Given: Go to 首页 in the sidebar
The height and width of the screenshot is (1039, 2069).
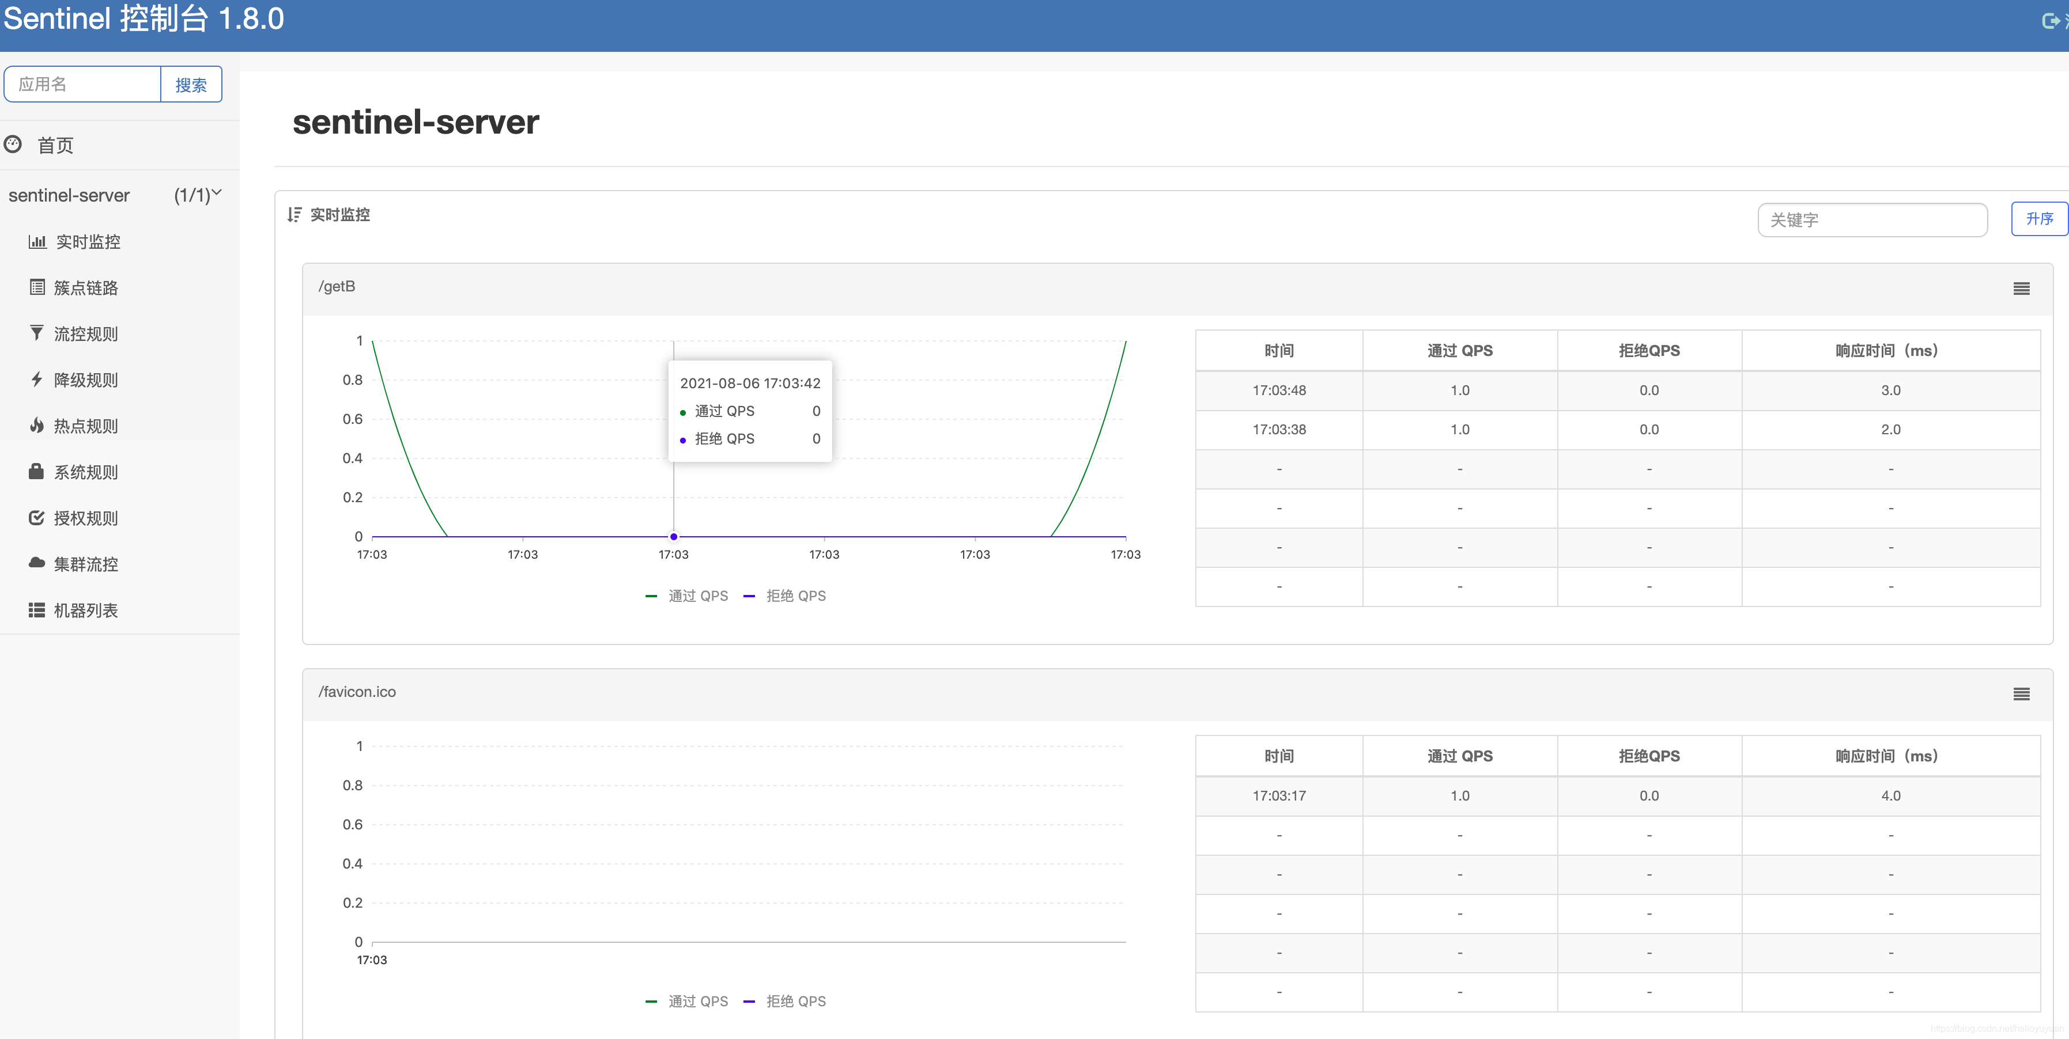Looking at the screenshot, I should pyautogui.click(x=55, y=145).
